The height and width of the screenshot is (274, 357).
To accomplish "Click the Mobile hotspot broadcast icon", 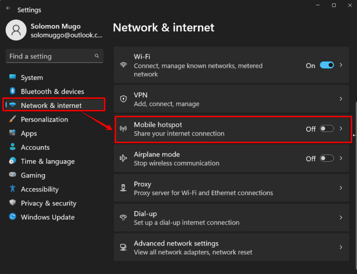I will 123,129.
